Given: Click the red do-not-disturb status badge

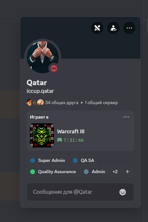Looking at the screenshot, I should point(54,68).
